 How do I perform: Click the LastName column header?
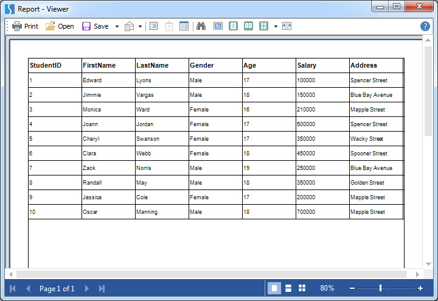point(162,65)
